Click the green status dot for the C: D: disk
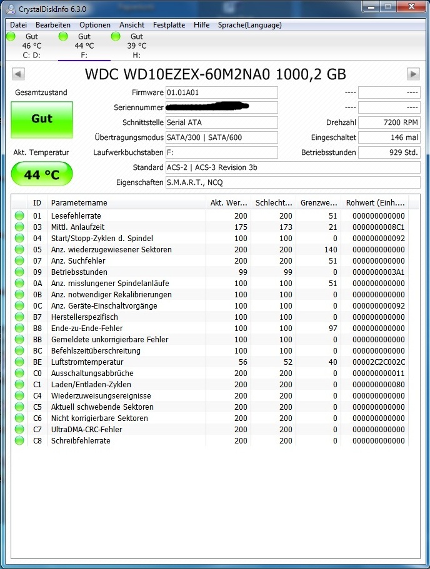430x569 pixels. point(11,36)
